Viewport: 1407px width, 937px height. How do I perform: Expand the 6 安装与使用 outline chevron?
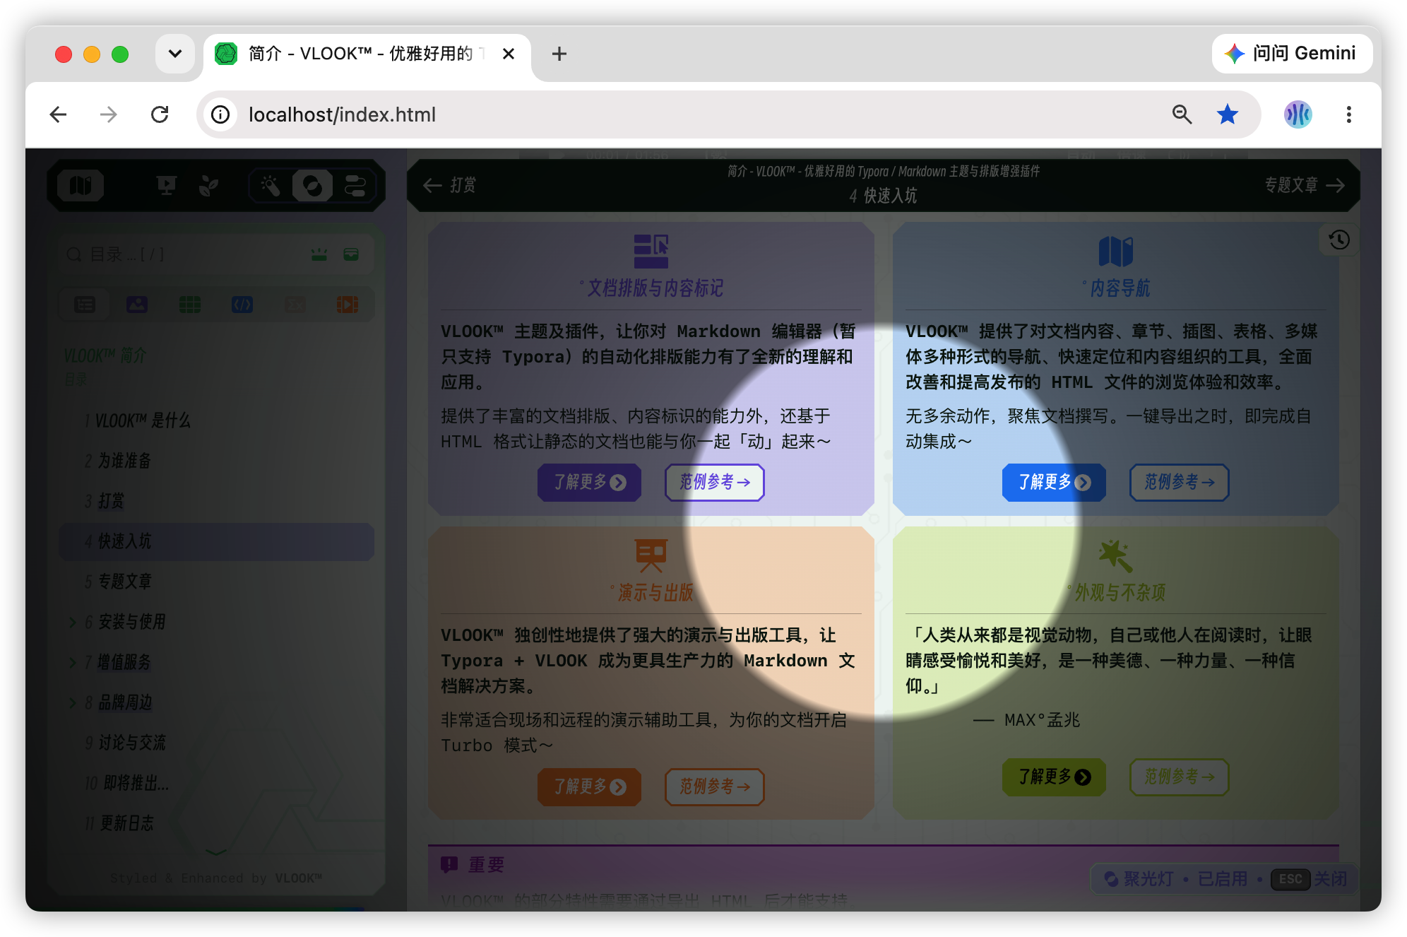pos(72,622)
